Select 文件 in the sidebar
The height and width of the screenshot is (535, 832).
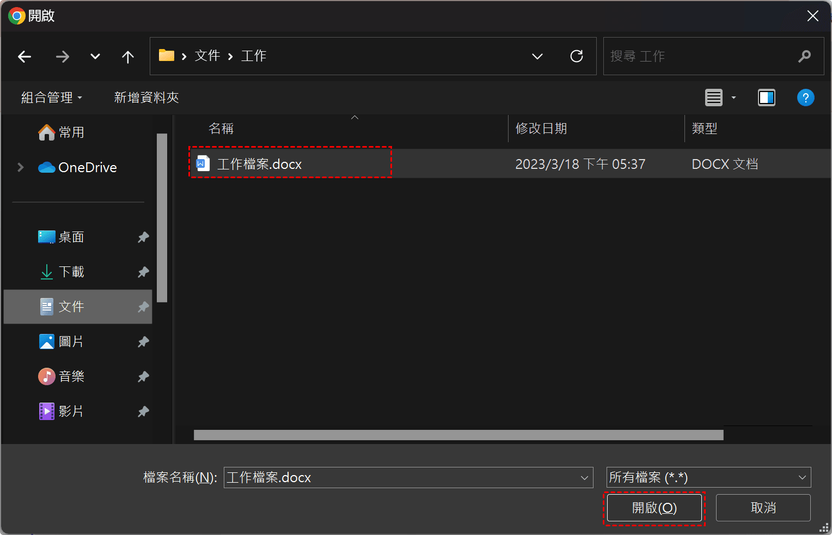point(78,307)
